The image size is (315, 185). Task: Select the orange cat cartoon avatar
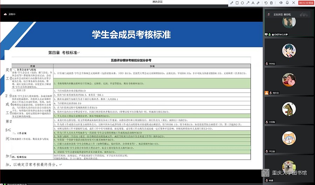289,138
